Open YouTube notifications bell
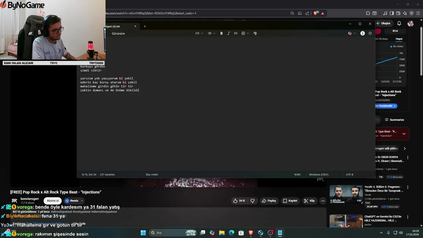Viewport: 423px width, 238px height. click(x=399, y=23)
